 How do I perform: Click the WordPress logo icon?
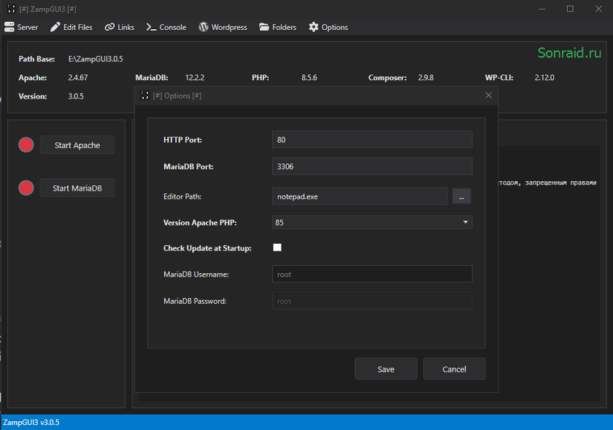click(x=204, y=27)
